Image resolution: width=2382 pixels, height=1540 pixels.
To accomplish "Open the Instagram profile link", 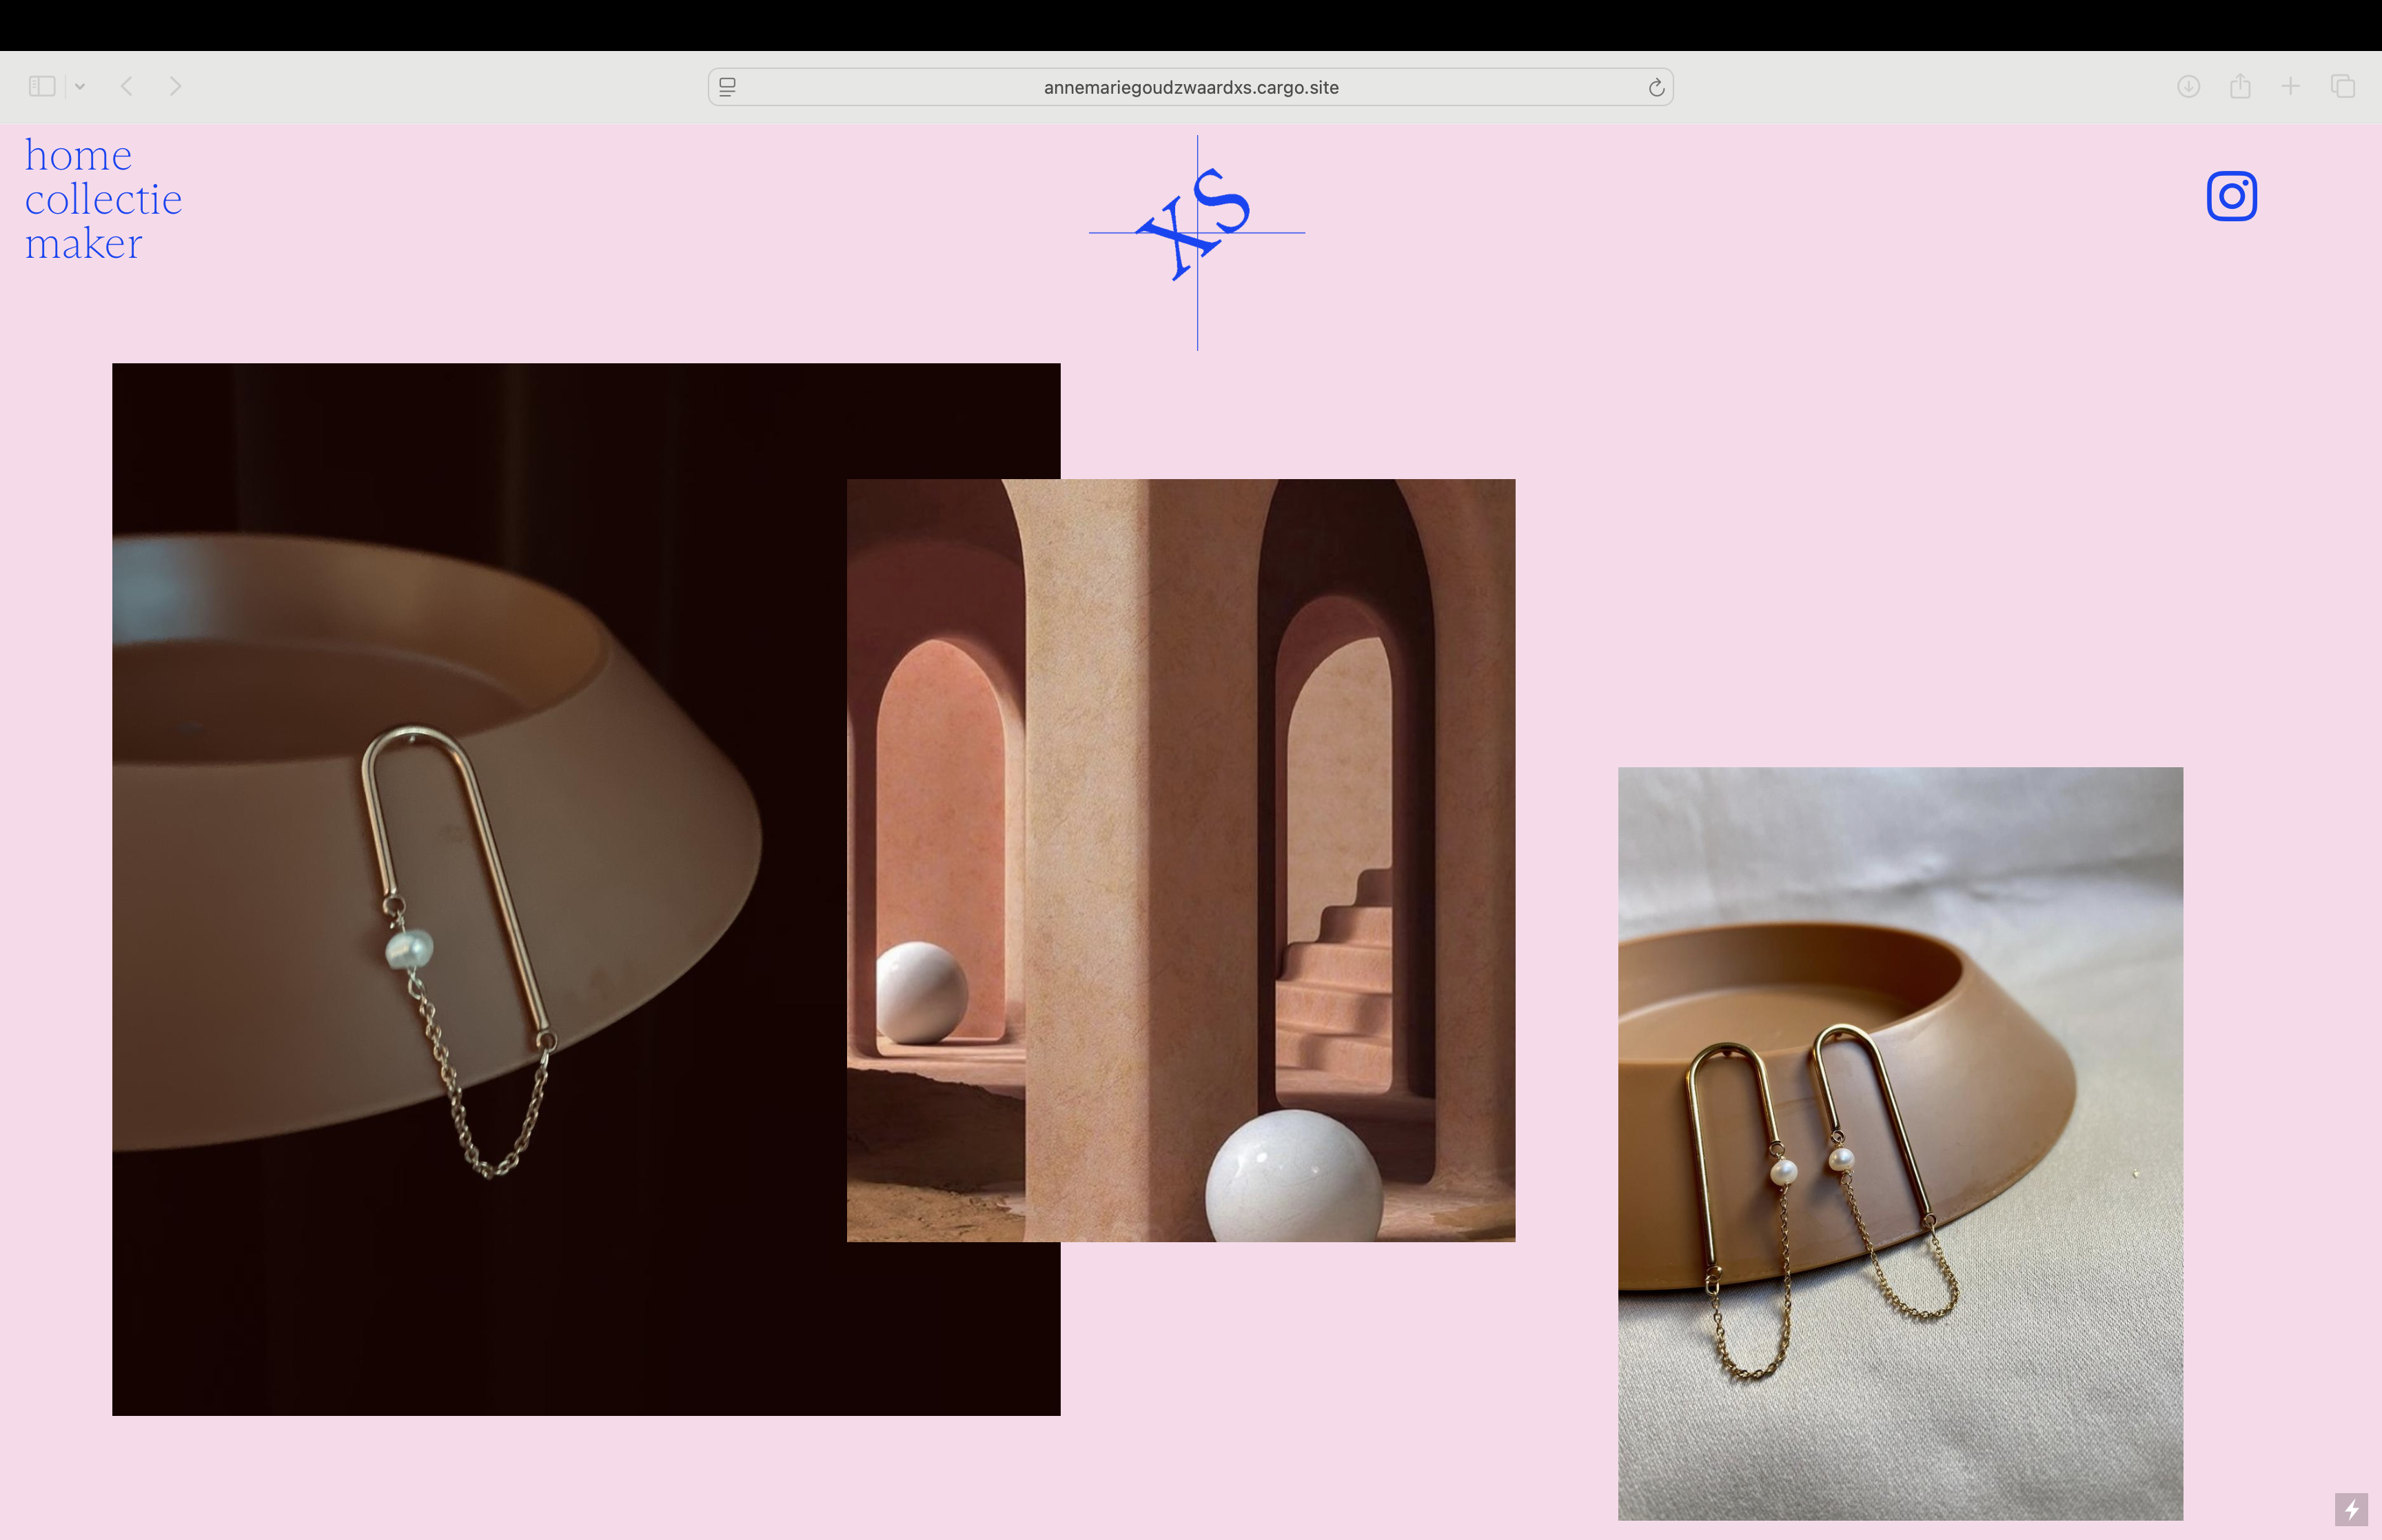I will (2231, 196).
